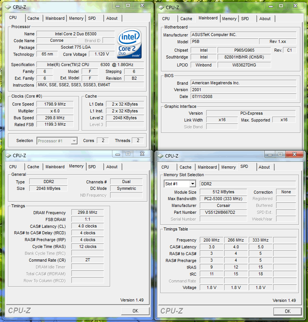Click the instructions field 'MMX, SSE, SSE2...'
This screenshot has height=322, width=308.
pyautogui.click(x=90, y=85)
